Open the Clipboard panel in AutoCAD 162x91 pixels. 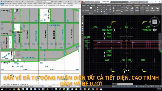tap(152, 9)
